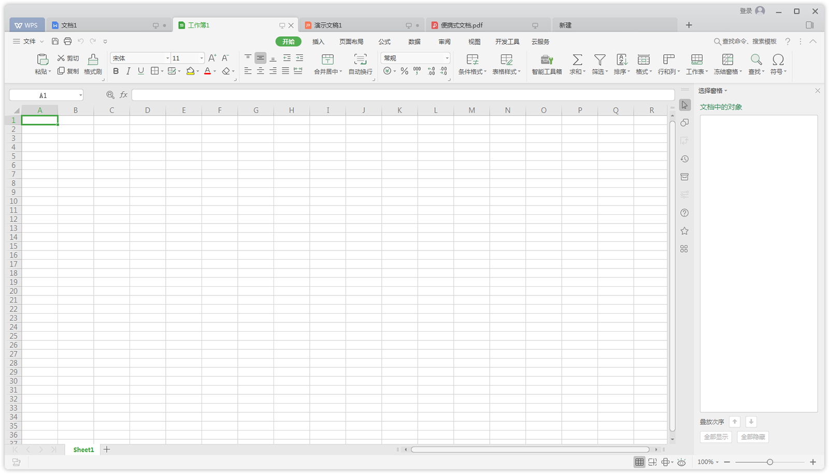
Task: Click the zoom slider handle
Action: [x=770, y=462]
